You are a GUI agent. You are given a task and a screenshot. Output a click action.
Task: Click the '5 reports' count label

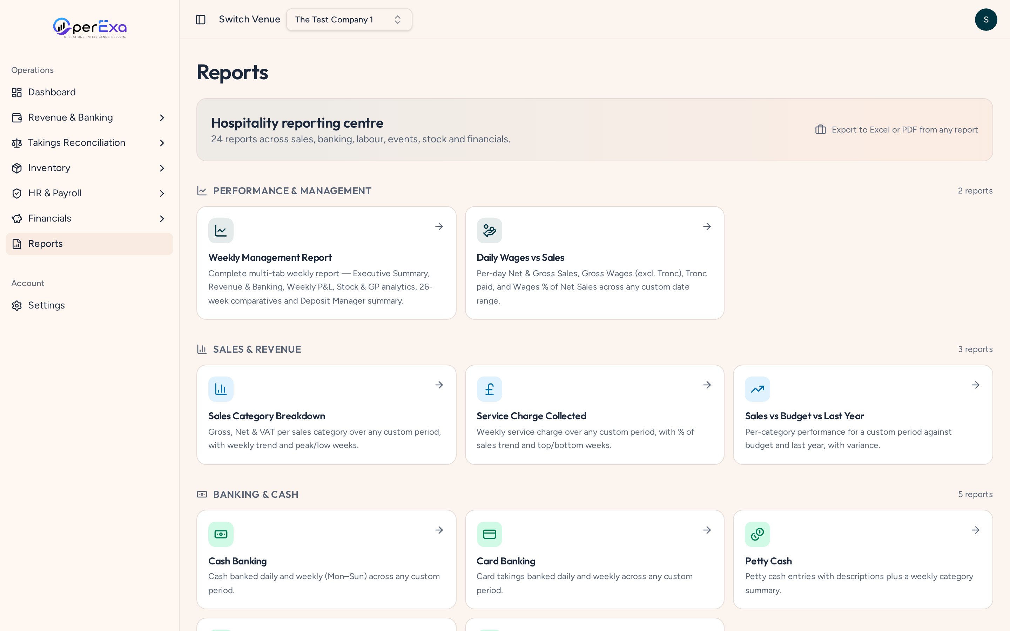(x=975, y=495)
